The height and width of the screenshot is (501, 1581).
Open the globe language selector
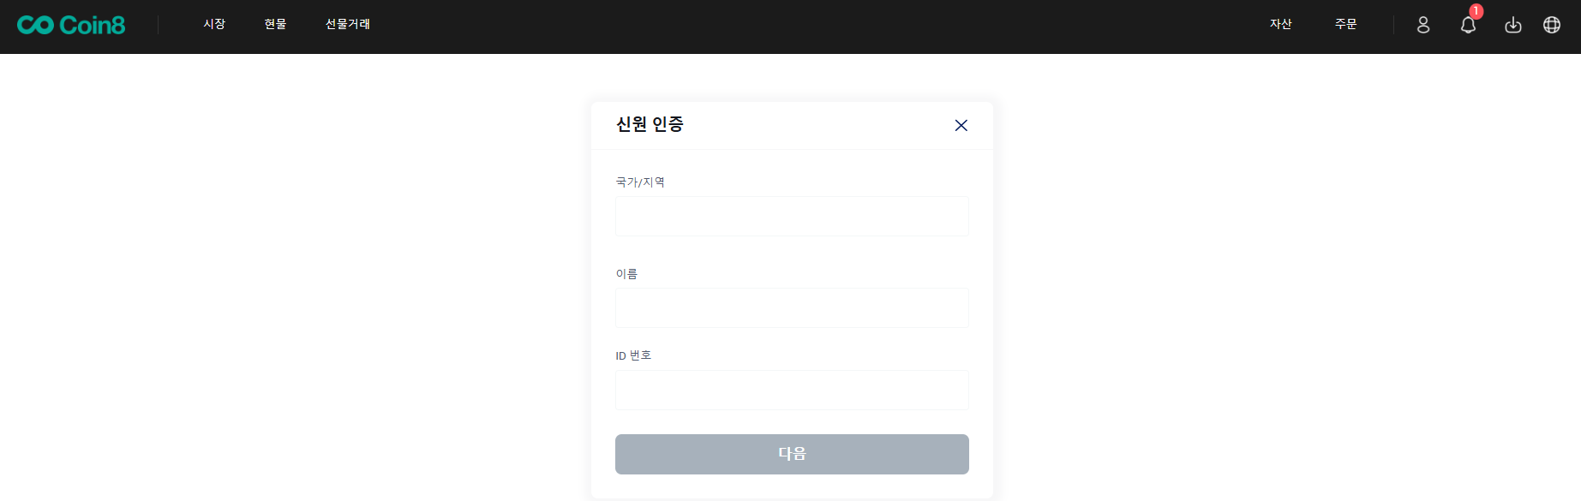coord(1552,25)
